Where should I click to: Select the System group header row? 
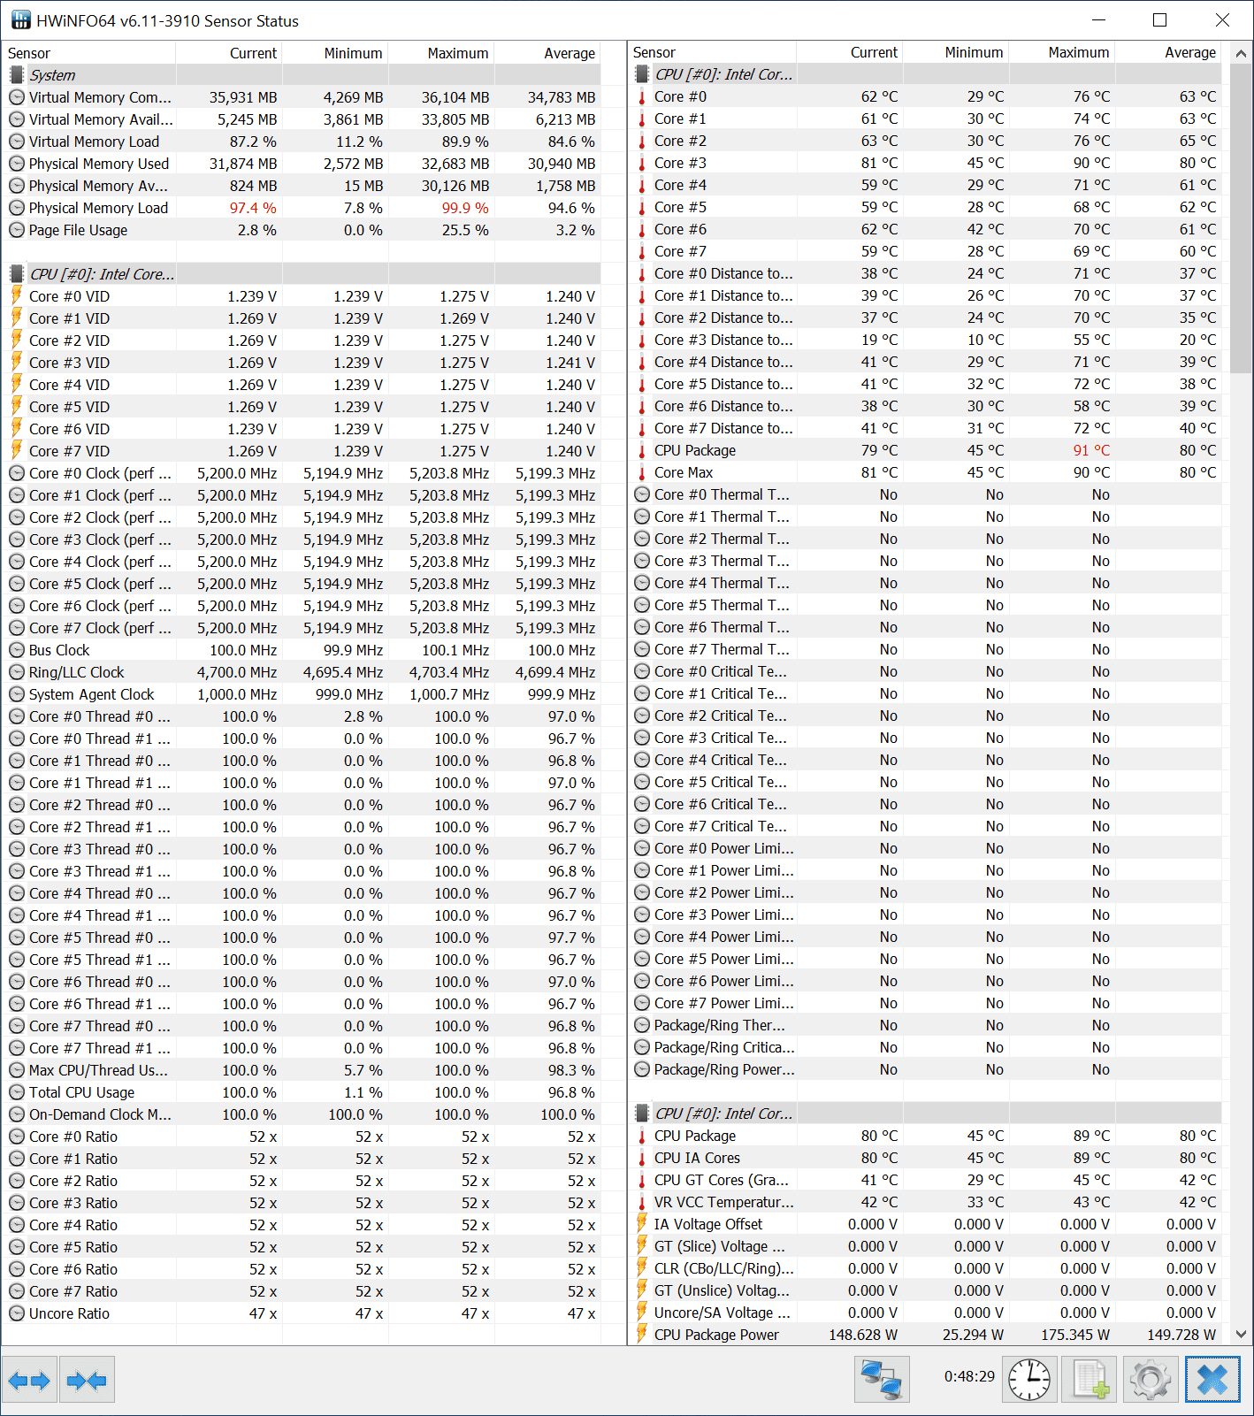tap(302, 75)
